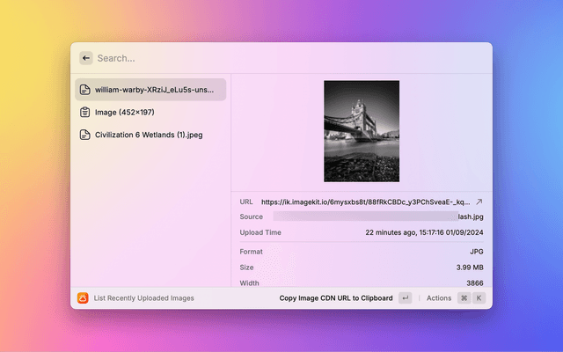The height and width of the screenshot is (352, 563).
Task: Click the K key icon
Action: pos(479,298)
